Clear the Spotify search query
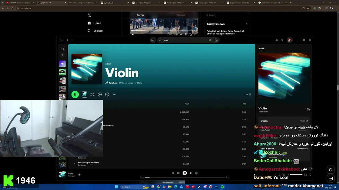 [209, 40]
